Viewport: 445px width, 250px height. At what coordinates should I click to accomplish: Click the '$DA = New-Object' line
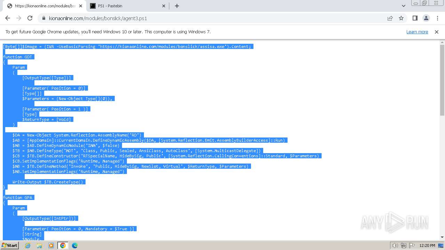pyautogui.click(x=77, y=135)
